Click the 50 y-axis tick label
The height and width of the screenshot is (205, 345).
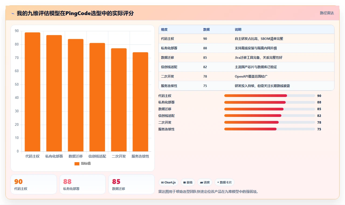click(17, 85)
